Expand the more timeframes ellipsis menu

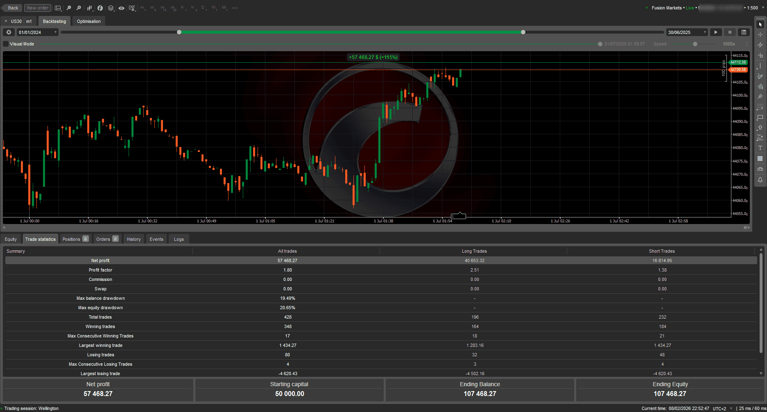[x=235, y=8]
